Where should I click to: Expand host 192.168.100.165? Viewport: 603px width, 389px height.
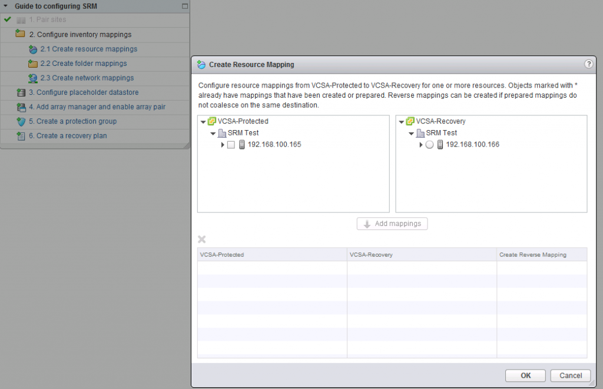coord(222,145)
